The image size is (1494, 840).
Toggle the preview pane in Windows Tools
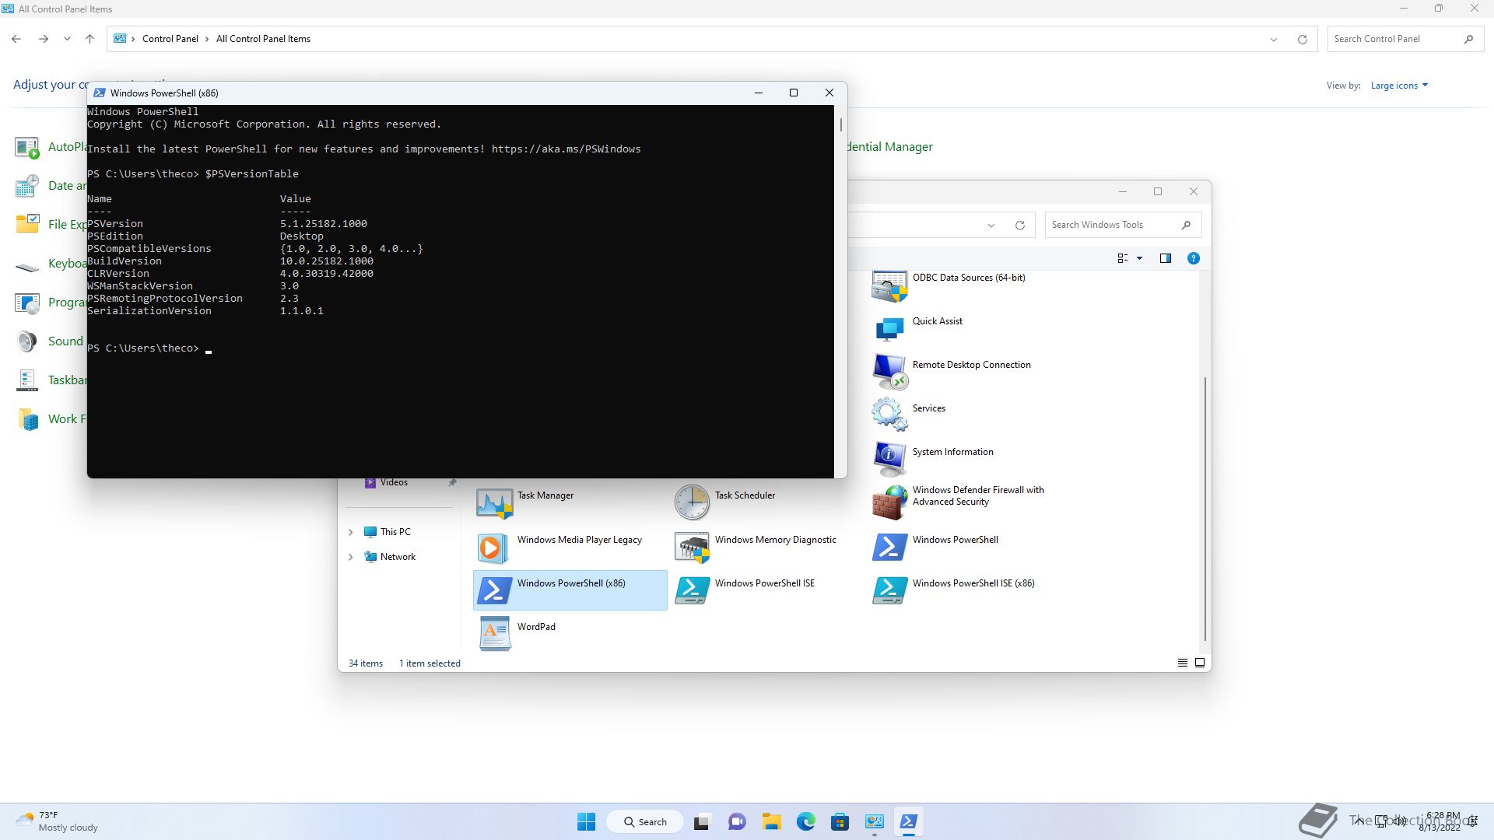[x=1165, y=258]
